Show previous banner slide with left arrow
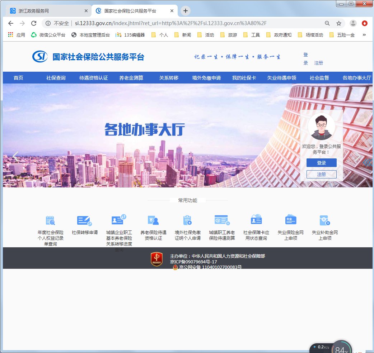 click(15, 157)
